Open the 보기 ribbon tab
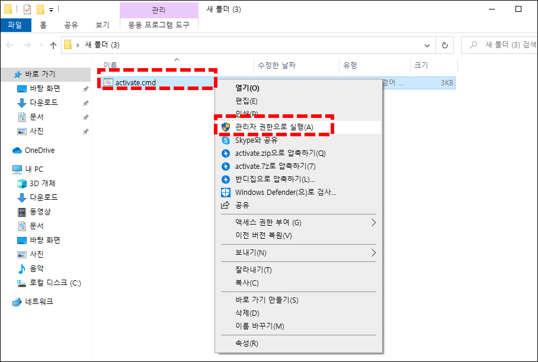This screenshot has width=538, height=362. pyautogui.click(x=103, y=25)
